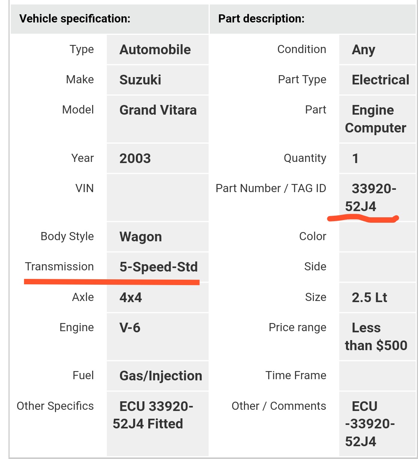
Task: Click the 2003 year value
Action: (135, 158)
